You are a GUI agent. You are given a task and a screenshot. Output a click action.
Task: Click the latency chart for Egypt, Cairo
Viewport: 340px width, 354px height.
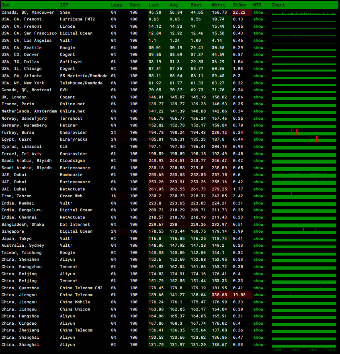point(304,139)
